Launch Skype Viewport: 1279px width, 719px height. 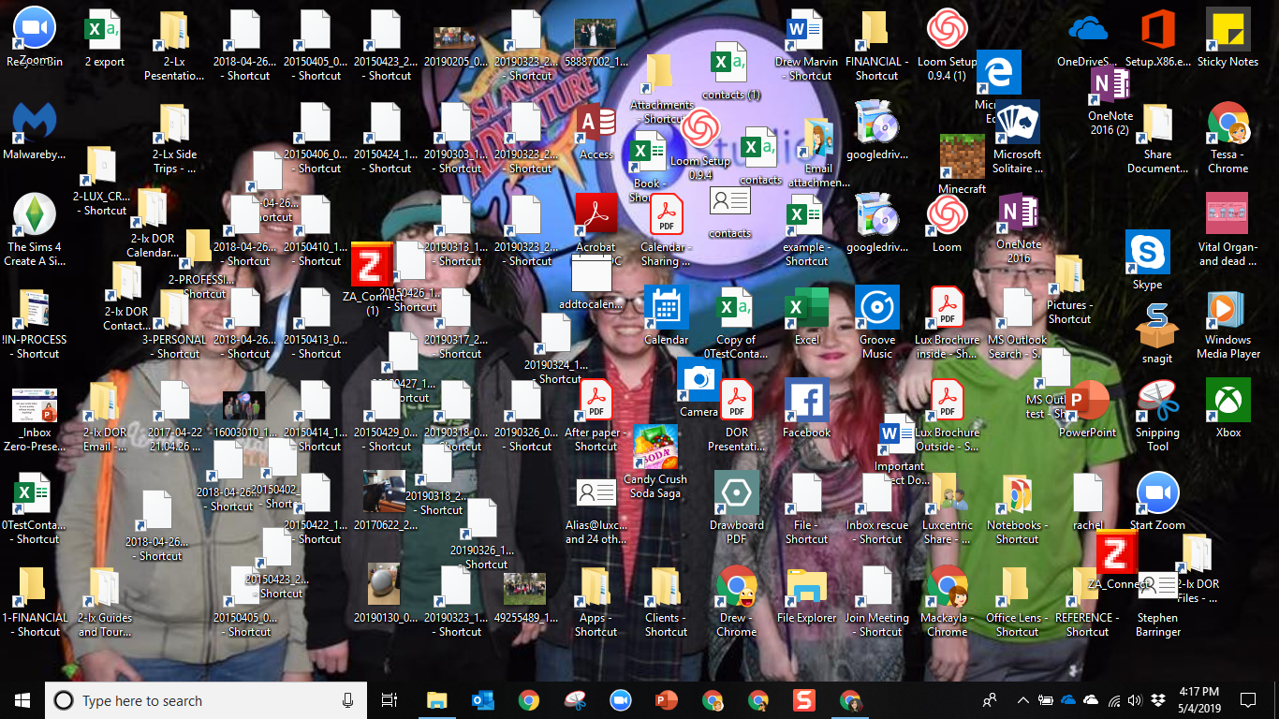point(1146,253)
